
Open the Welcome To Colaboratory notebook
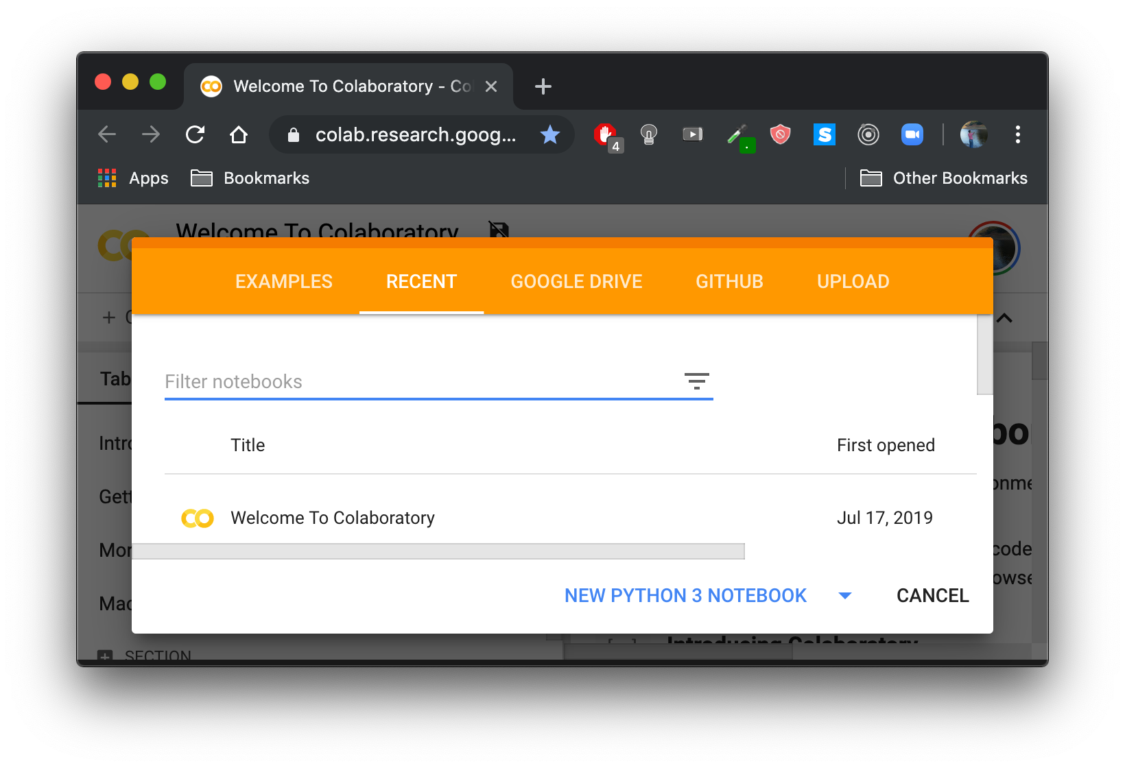coord(333,518)
